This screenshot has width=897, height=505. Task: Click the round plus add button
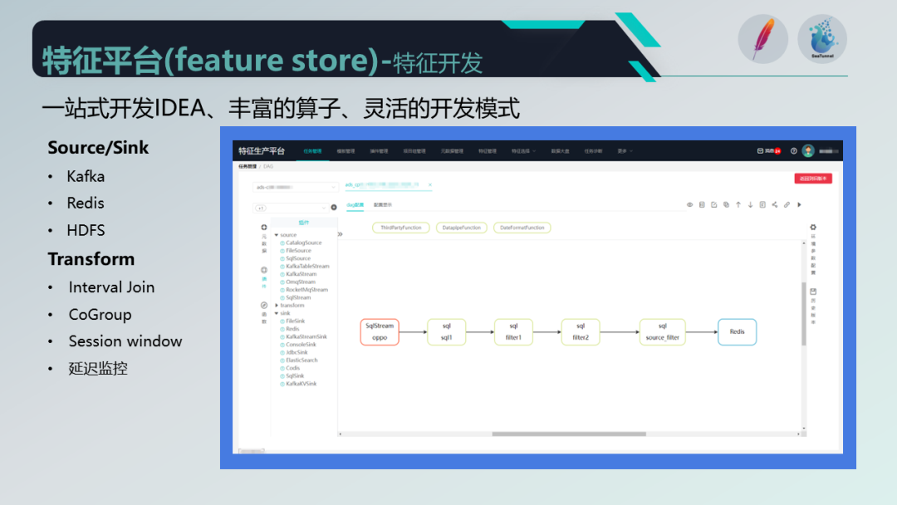[x=334, y=208]
